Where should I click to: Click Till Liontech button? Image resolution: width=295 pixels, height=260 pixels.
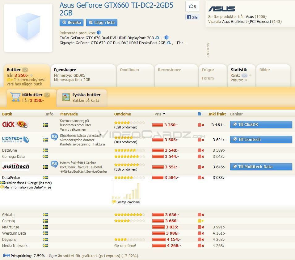click(x=261, y=140)
